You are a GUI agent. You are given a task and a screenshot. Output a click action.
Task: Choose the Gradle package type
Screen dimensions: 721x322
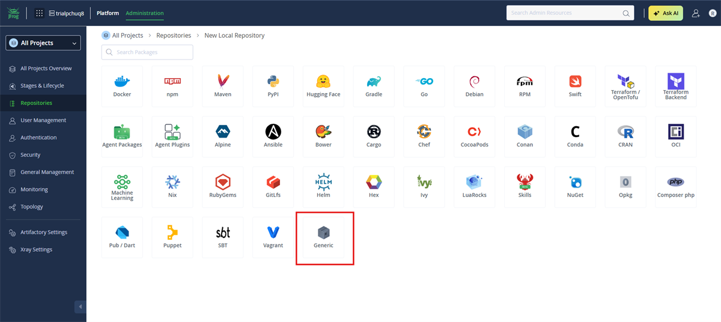pyautogui.click(x=374, y=87)
